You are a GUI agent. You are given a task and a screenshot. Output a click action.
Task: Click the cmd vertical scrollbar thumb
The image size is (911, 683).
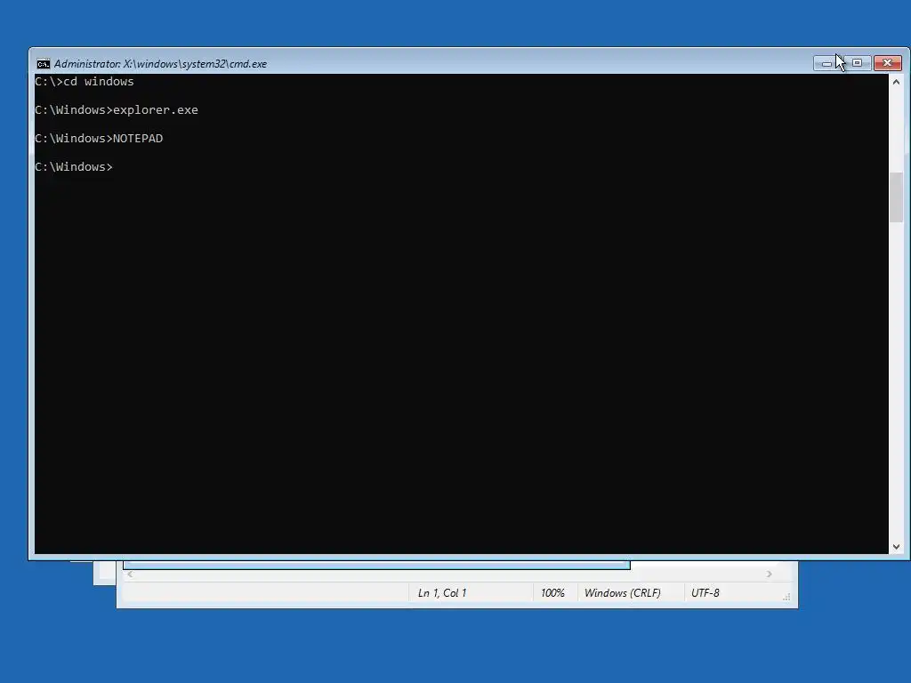(x=896, y=197)
